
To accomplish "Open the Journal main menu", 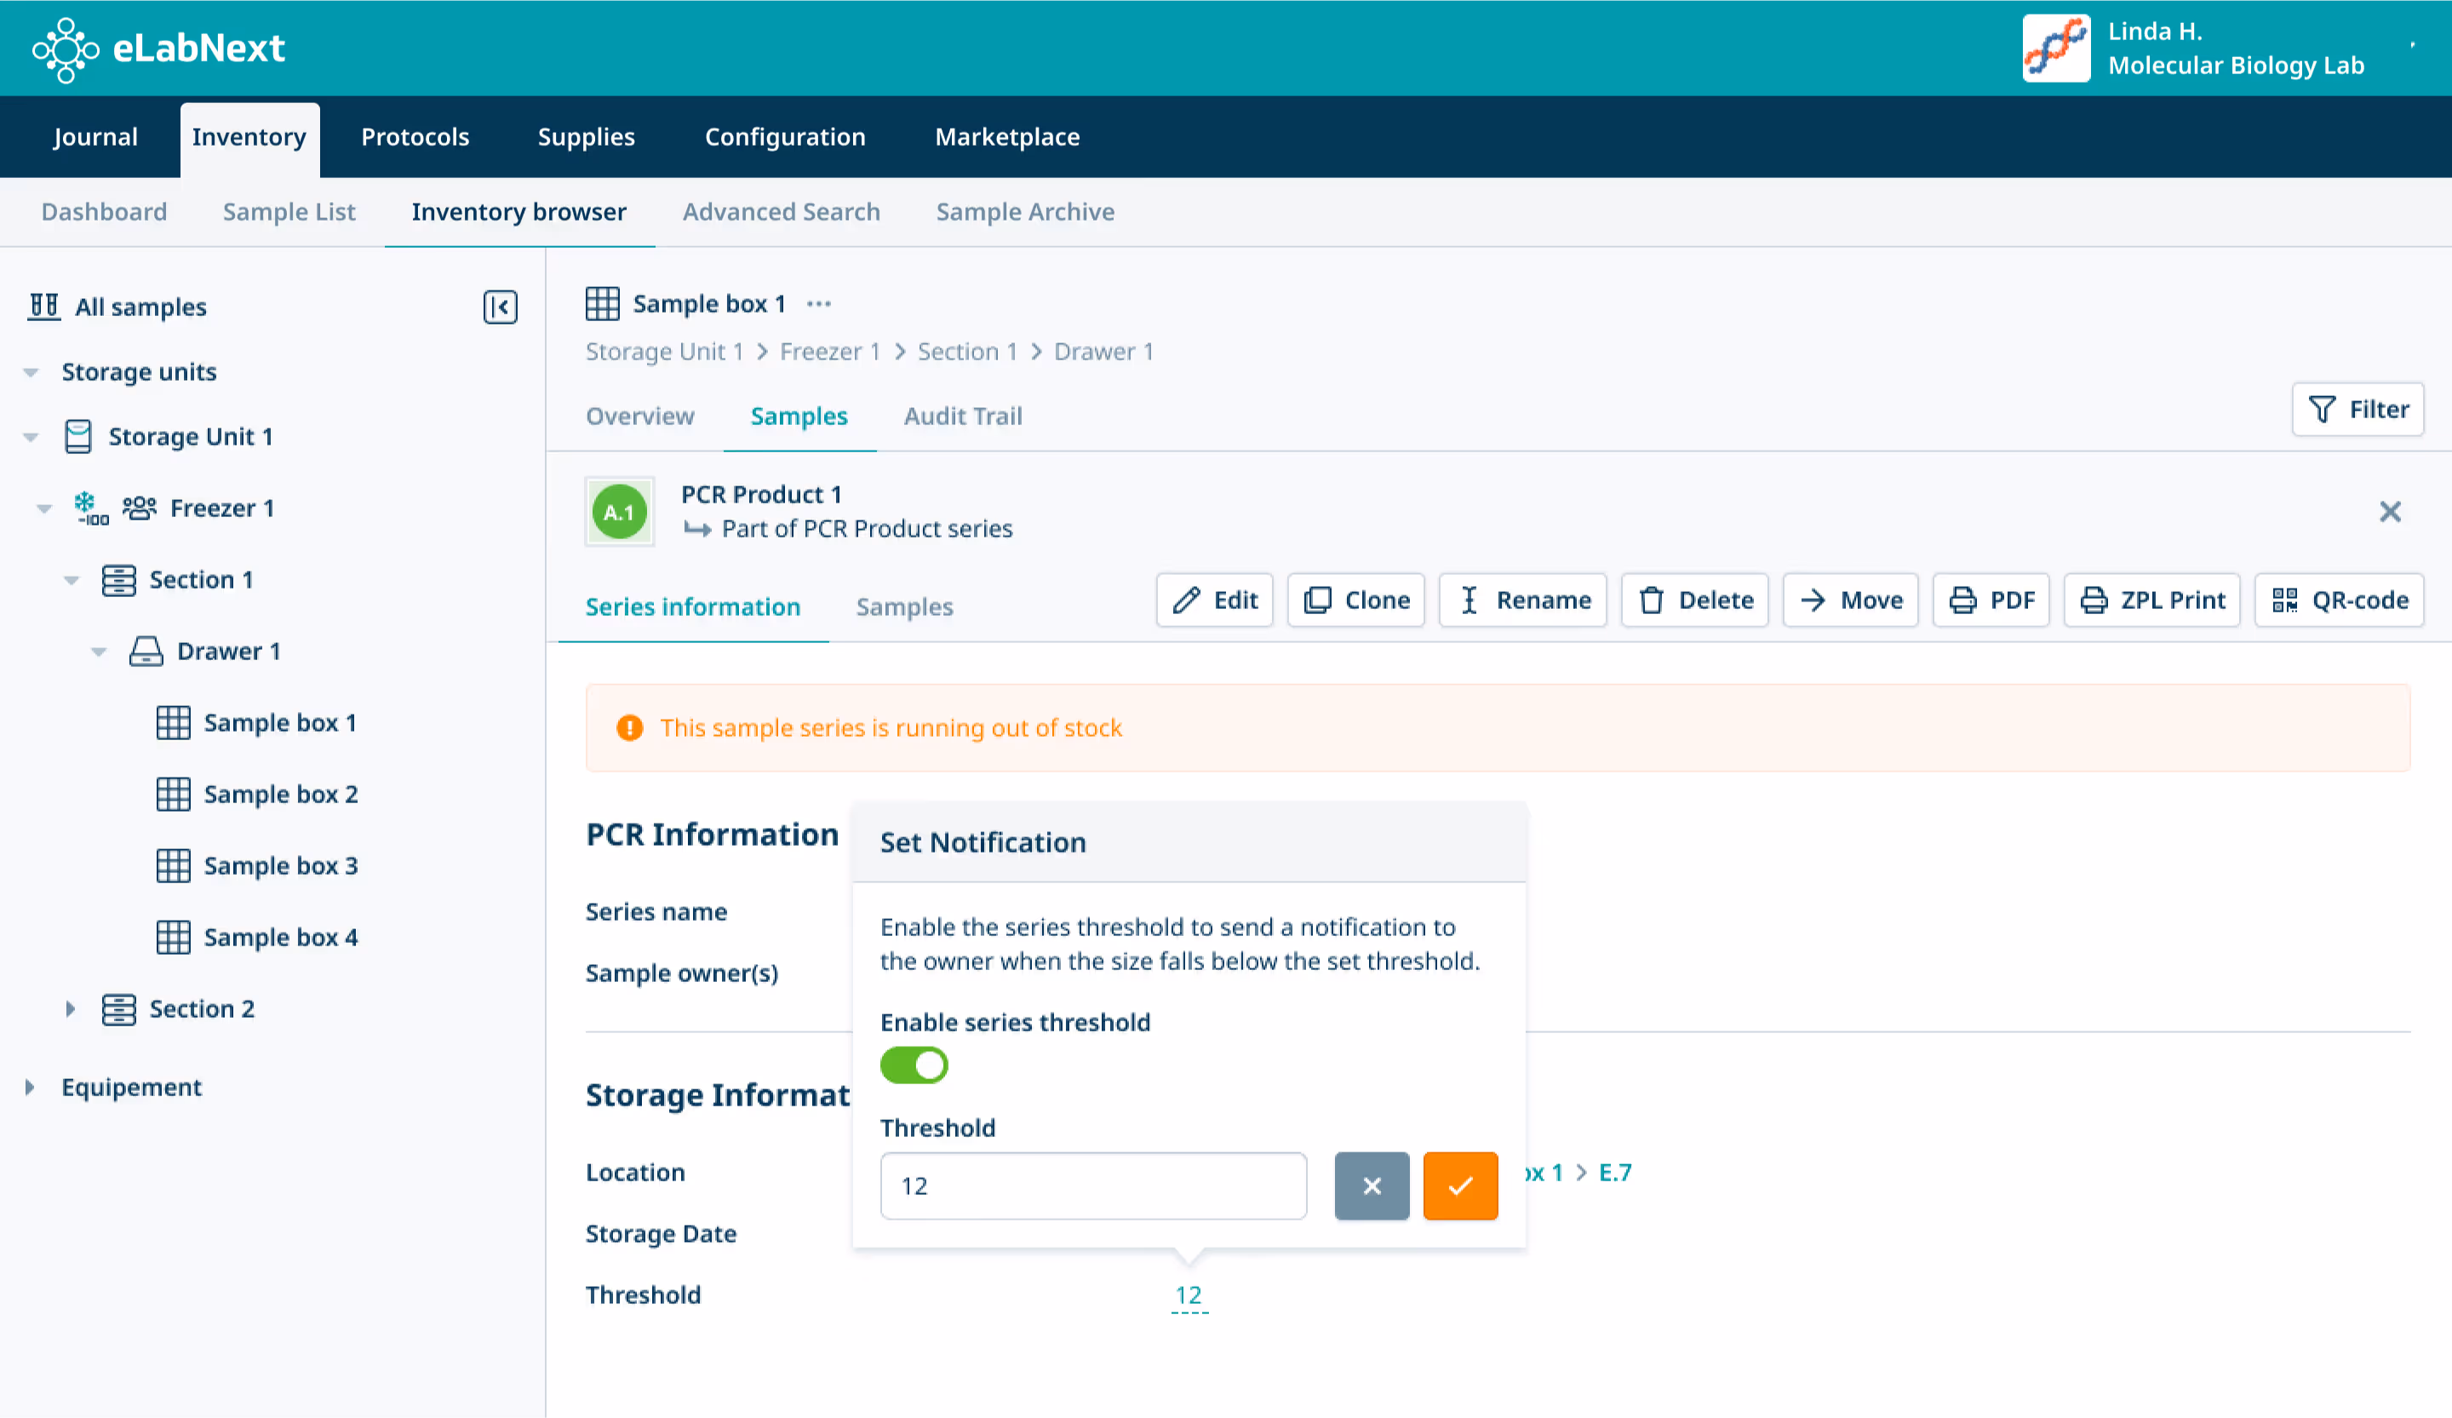I will [95, 137].
